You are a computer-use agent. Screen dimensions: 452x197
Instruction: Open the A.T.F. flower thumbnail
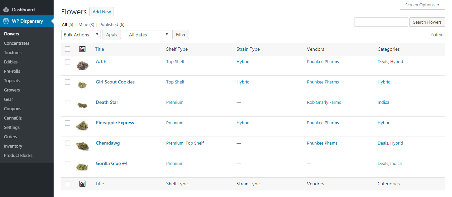point(82,65)
